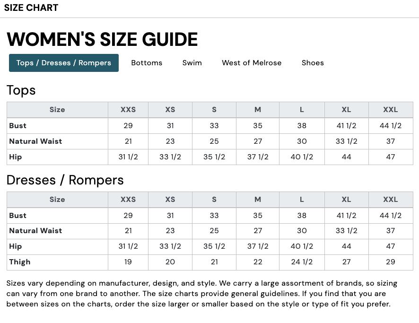Select the XXS column header in Tops table
419x323 pixels.
pyautogui.click(x=128, y=109)
